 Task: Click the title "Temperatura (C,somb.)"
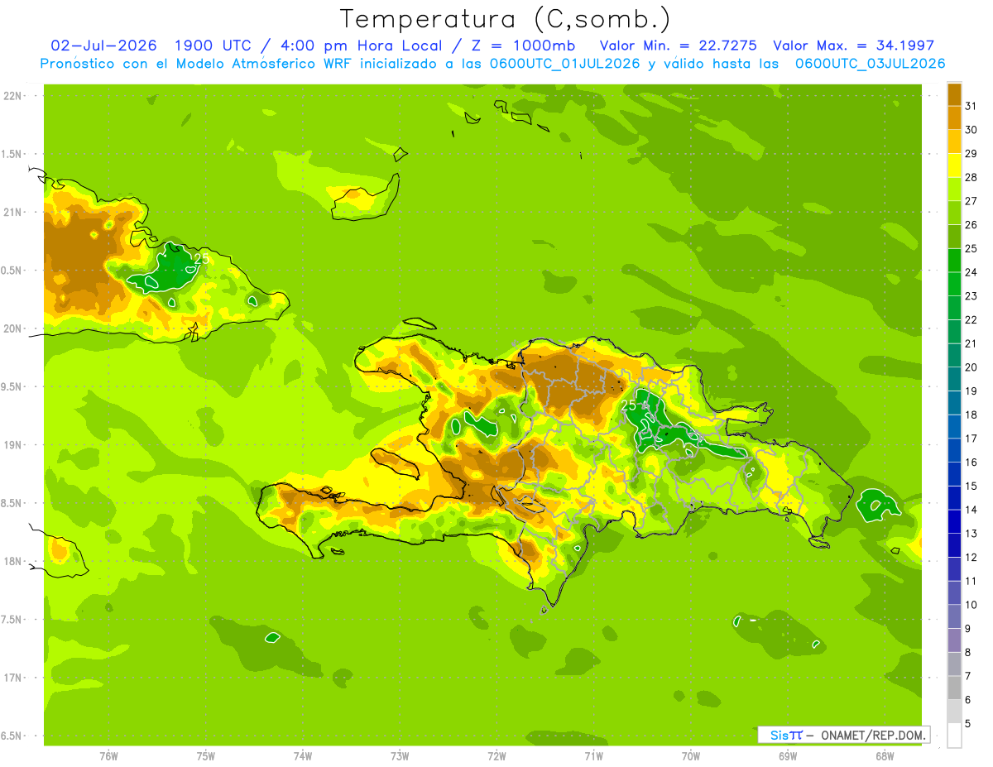click(x=506, y=19)
